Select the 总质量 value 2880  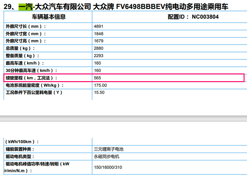(98, 48)
